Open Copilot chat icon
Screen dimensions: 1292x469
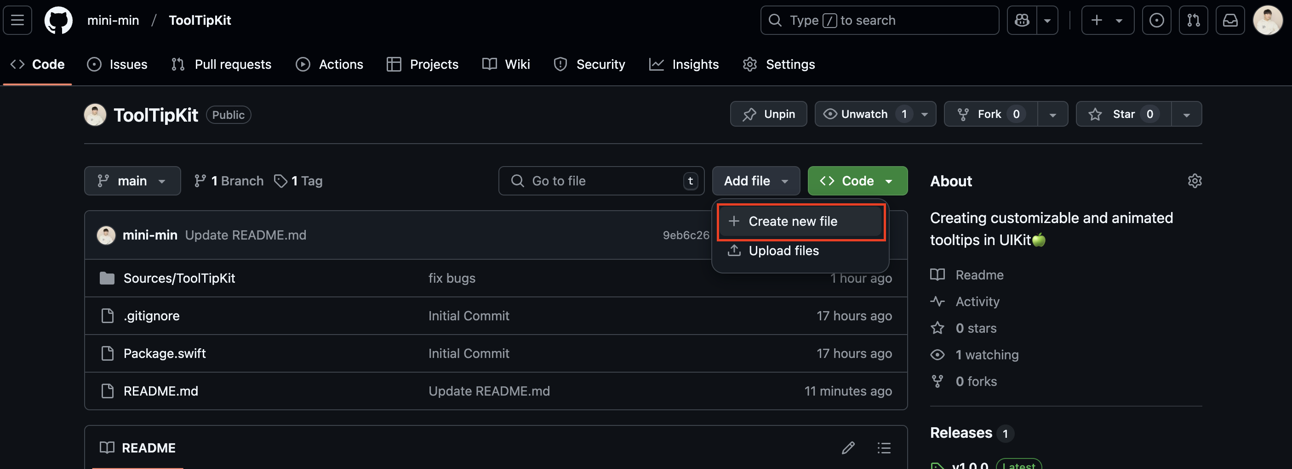click(x=1022, y=21)
